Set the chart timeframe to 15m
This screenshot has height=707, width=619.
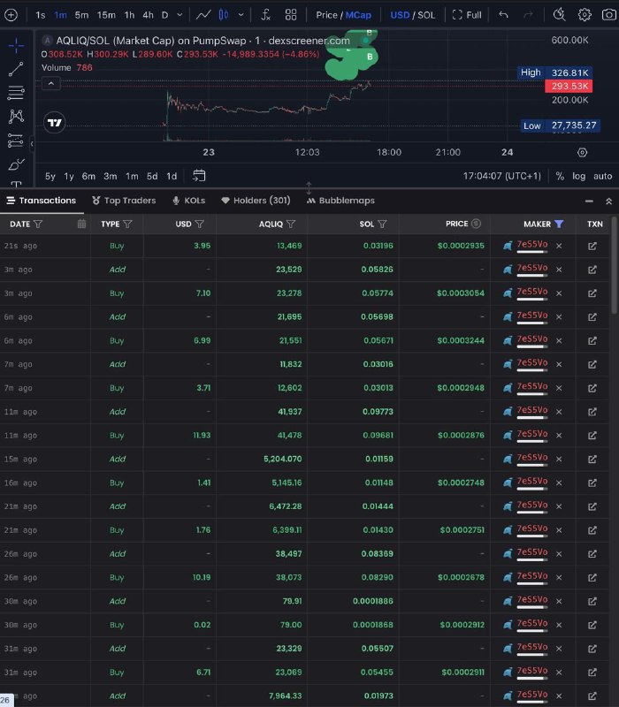105,15
